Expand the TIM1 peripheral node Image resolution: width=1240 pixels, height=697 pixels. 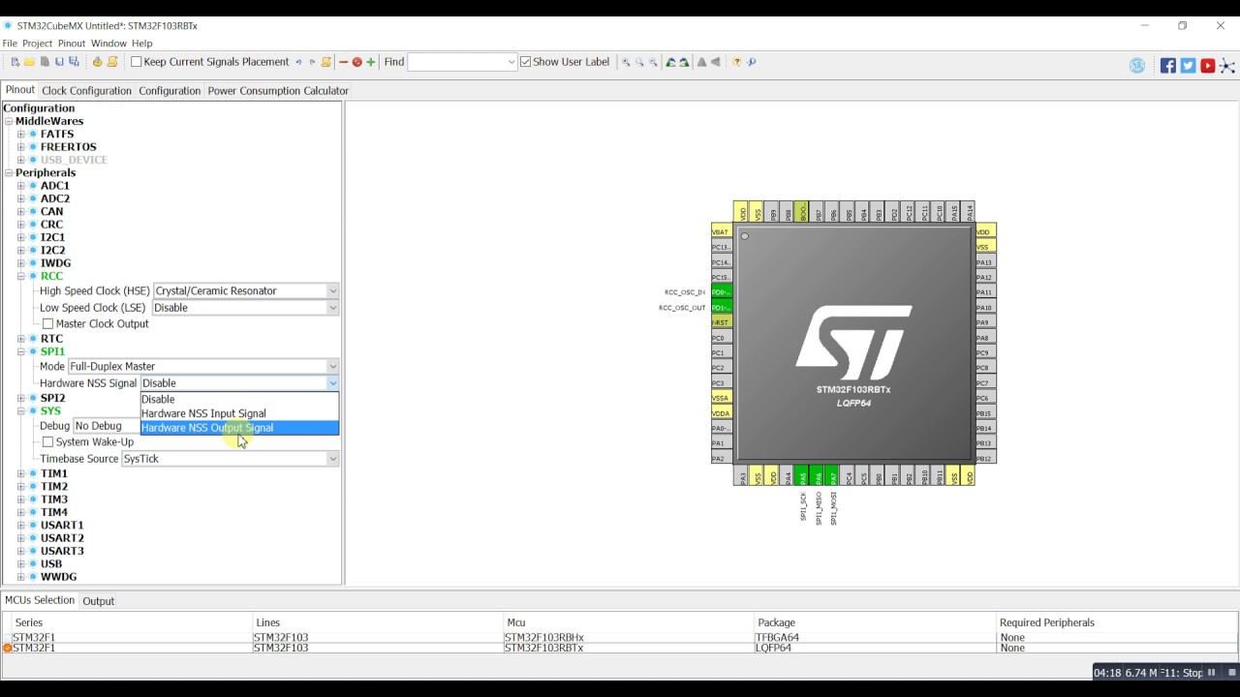click(20, 474)
